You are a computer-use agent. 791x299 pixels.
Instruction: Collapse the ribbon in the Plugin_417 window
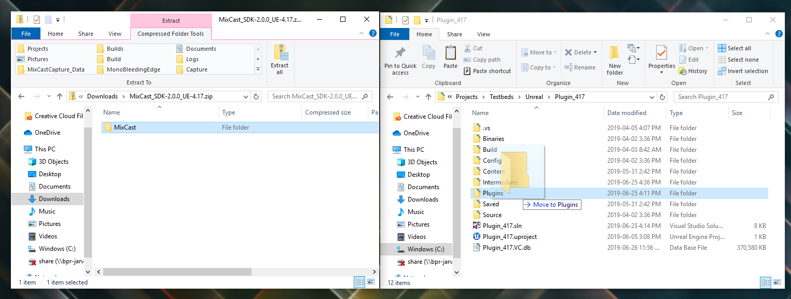tap(767, 34)
